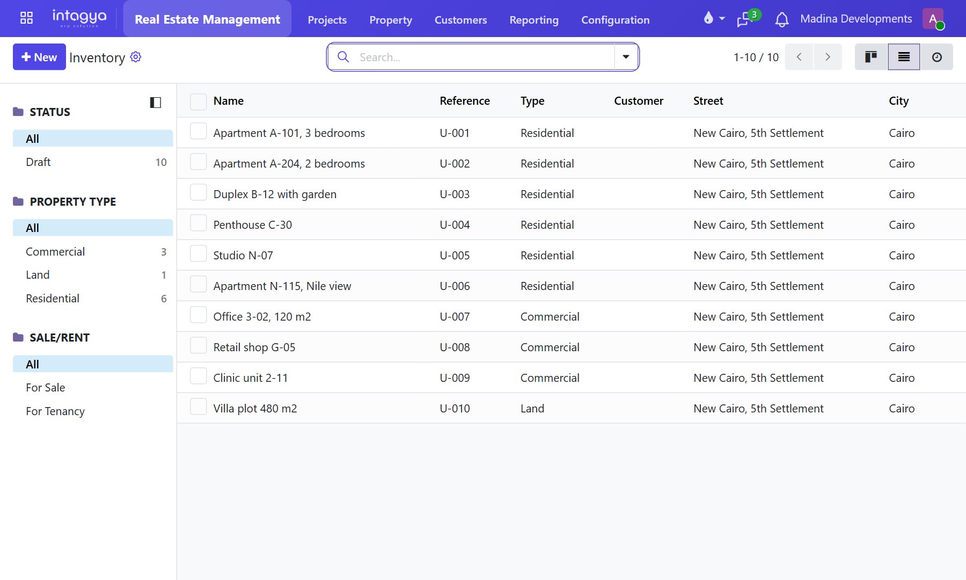This screenshot has width=966, height=580.
Task: Open the Inventory settings gear icon
Action: point(136,57)
